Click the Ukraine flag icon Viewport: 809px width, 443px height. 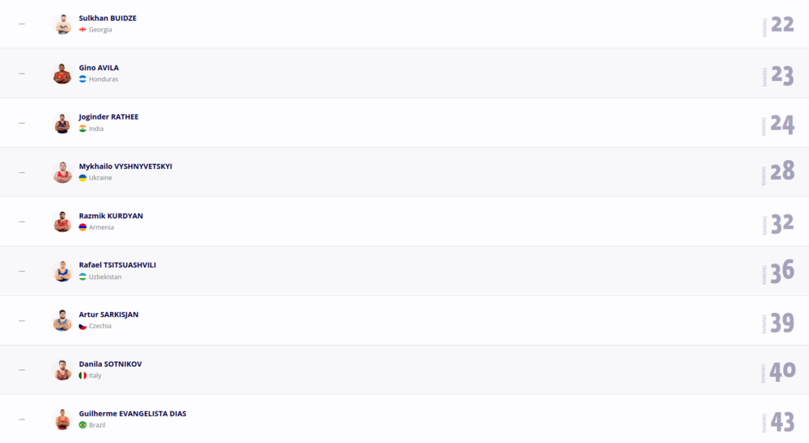pyautogui.click(x=83, y=177)
